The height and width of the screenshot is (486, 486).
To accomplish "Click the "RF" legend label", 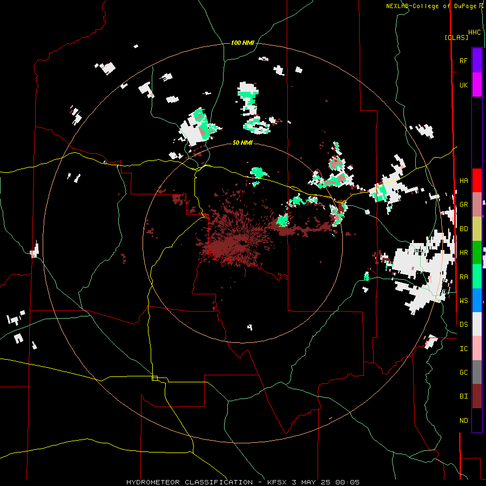I will (x=463, y=60).
